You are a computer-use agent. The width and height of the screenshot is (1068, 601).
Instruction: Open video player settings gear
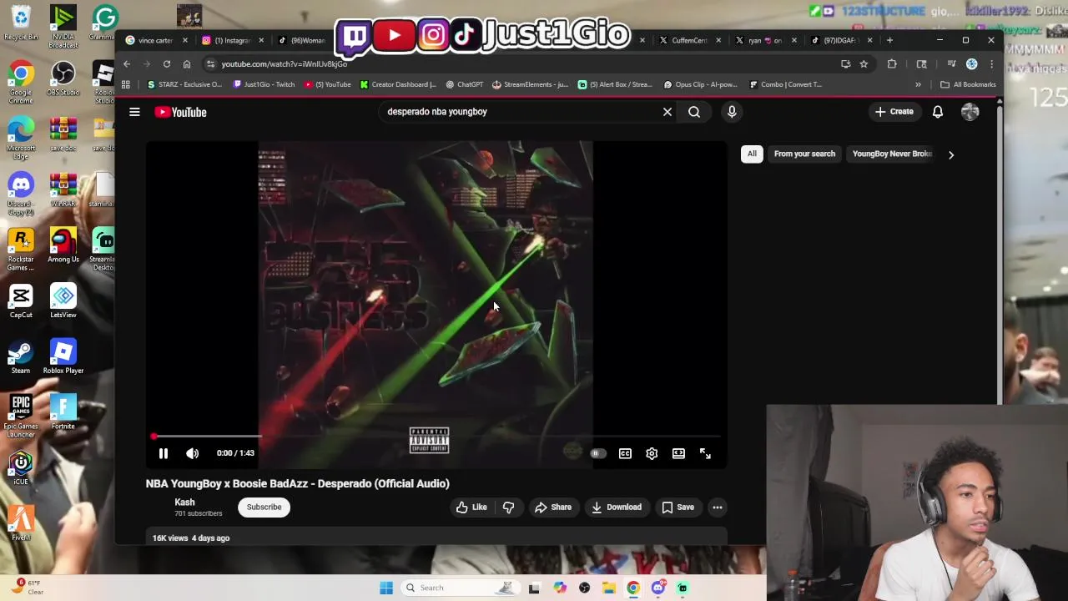[652, 453]
